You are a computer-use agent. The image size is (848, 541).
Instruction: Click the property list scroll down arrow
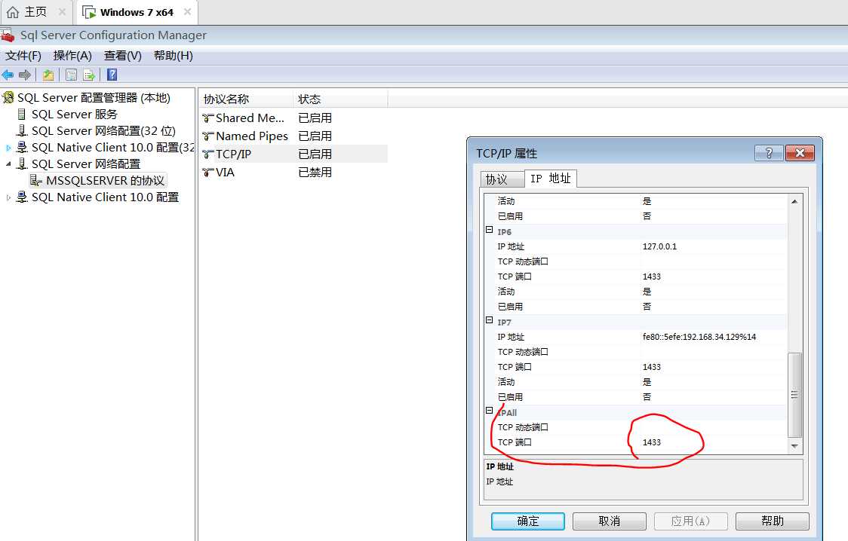[794, 446]
